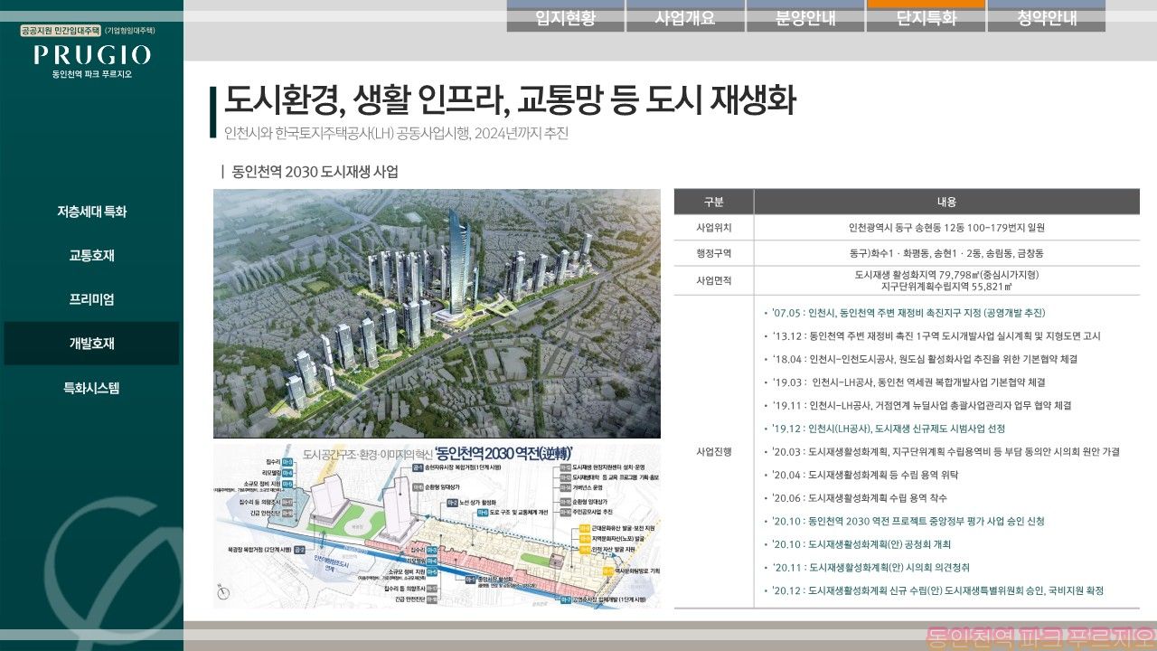Click the '20.10 공청회 개최 entry
Image resolution: width=1157 pixels, height=651 pixels.
point(857,544)
